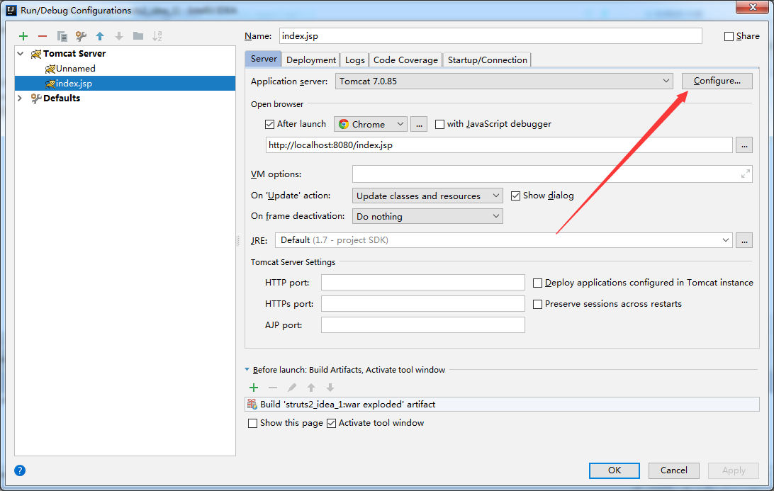Check Show this page option
The image size is (774, 491).
click(x=253, y=424)
